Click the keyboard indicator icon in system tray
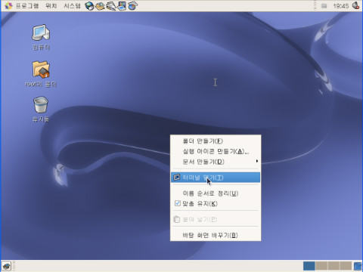The width and height of the screenshot is (363, 272). coord(324,6)
